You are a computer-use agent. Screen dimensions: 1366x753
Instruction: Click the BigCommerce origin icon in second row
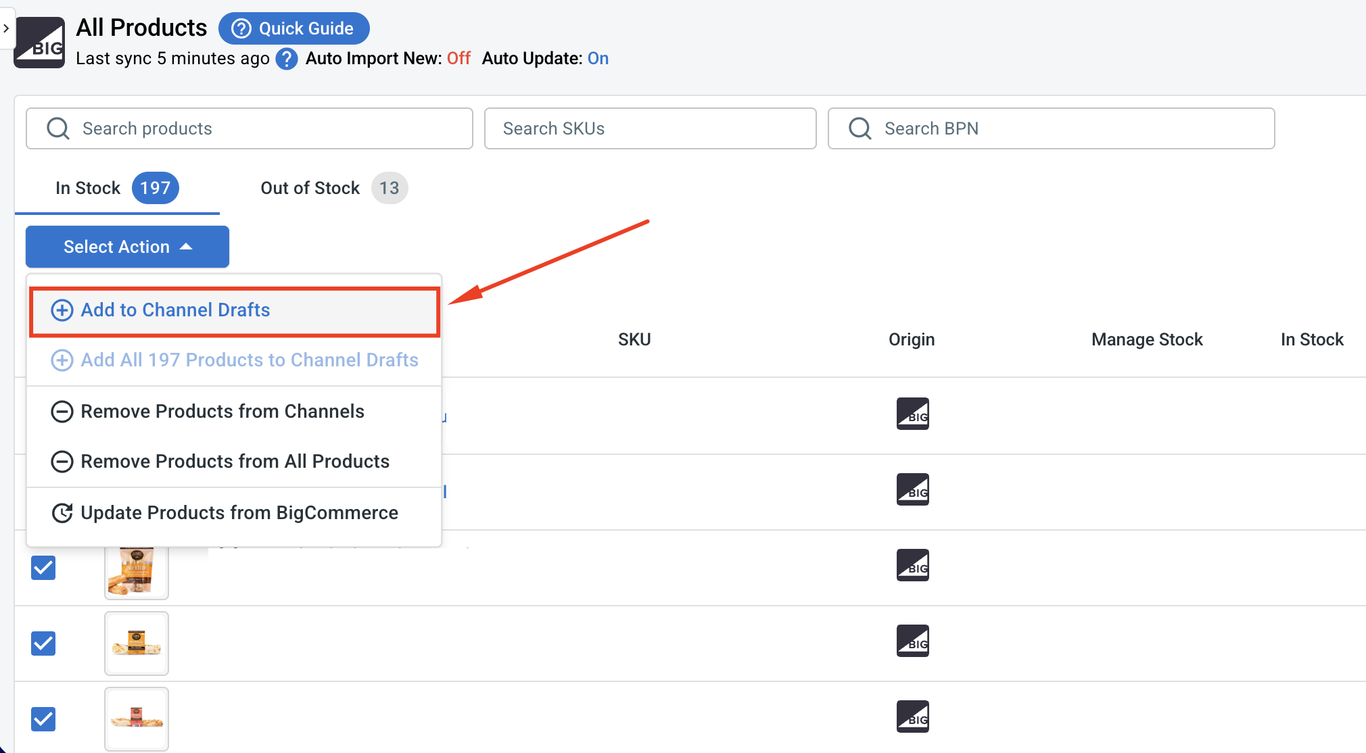click(x=913, y=489)
